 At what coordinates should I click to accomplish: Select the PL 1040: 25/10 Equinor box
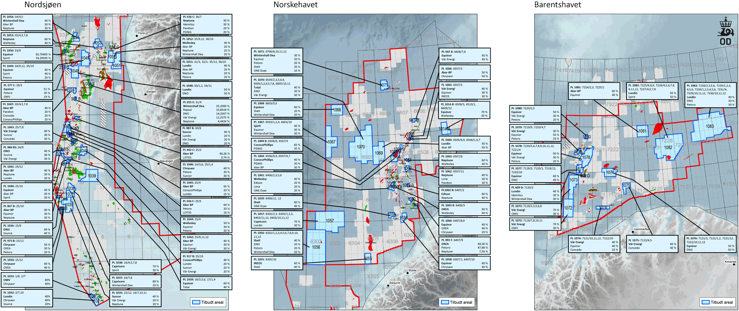pyautogui.click(x=27, y=192)
